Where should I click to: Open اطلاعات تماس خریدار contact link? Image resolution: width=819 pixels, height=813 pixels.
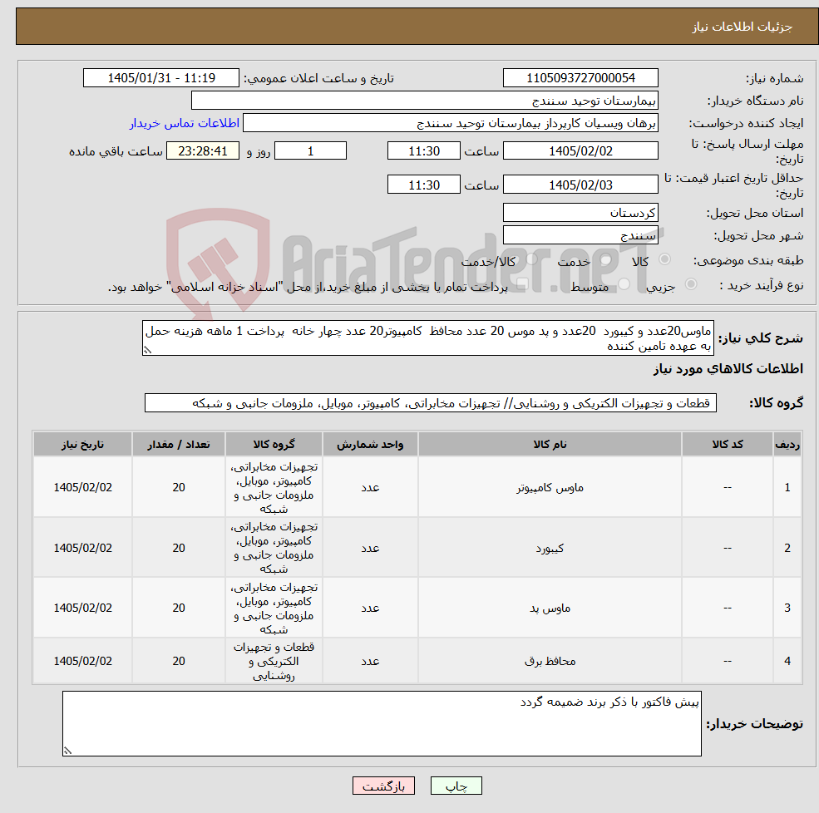pos(185,123)
